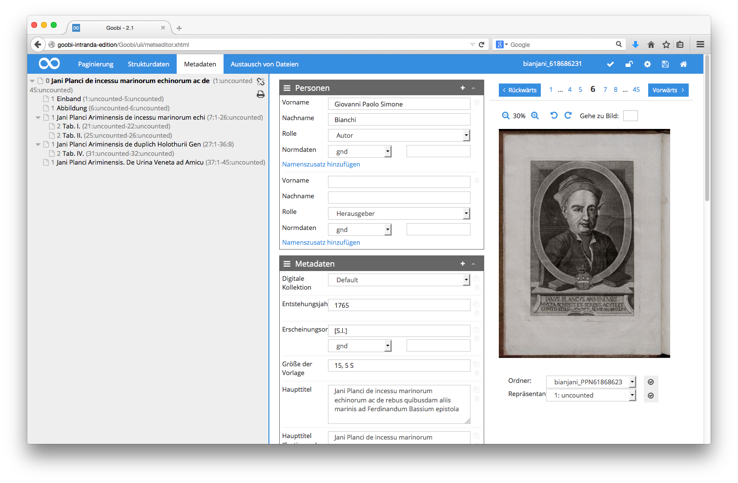Collapse the Jani Planci Ariminensis de duplich node

38,144
